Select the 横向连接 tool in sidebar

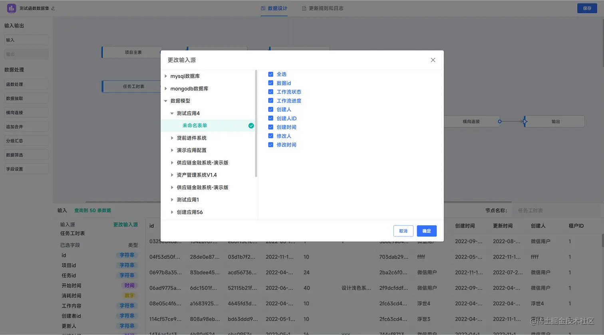pos(26,112)
